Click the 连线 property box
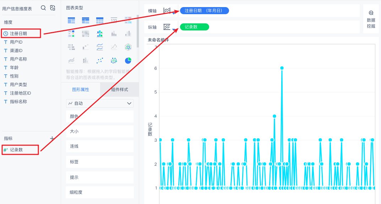Image resolution: width=381 pixels, height=204 pixels. pos(100,146)
